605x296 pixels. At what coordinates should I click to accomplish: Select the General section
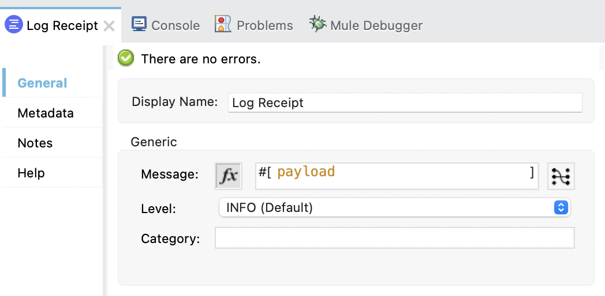coord(42,83)
